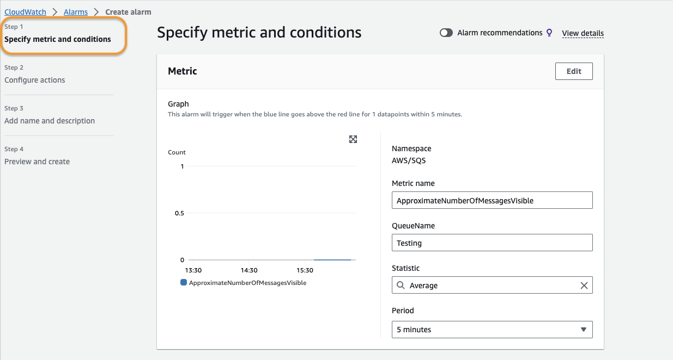Image resolution: width=673 pixels, height=360 pixels.
Task: Open the Period dropdown showing 5 minutes
Action: (492, 330)
